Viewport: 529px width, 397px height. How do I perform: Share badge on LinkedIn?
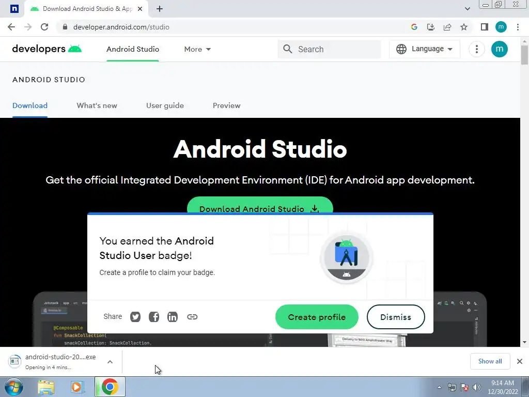click(x=173, y=317)
